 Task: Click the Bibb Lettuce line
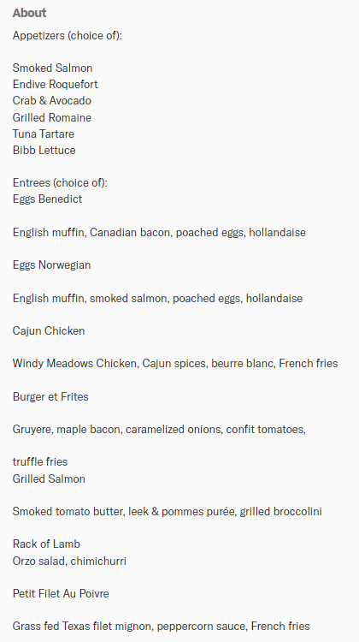[44, 151]
